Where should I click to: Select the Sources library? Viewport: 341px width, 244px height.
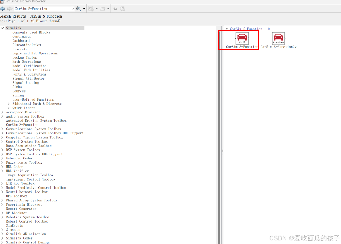19,91
